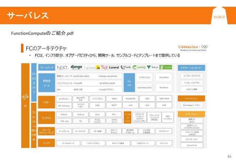Click the Go runtime box
The image size is (236, 163).
(80, 121)
